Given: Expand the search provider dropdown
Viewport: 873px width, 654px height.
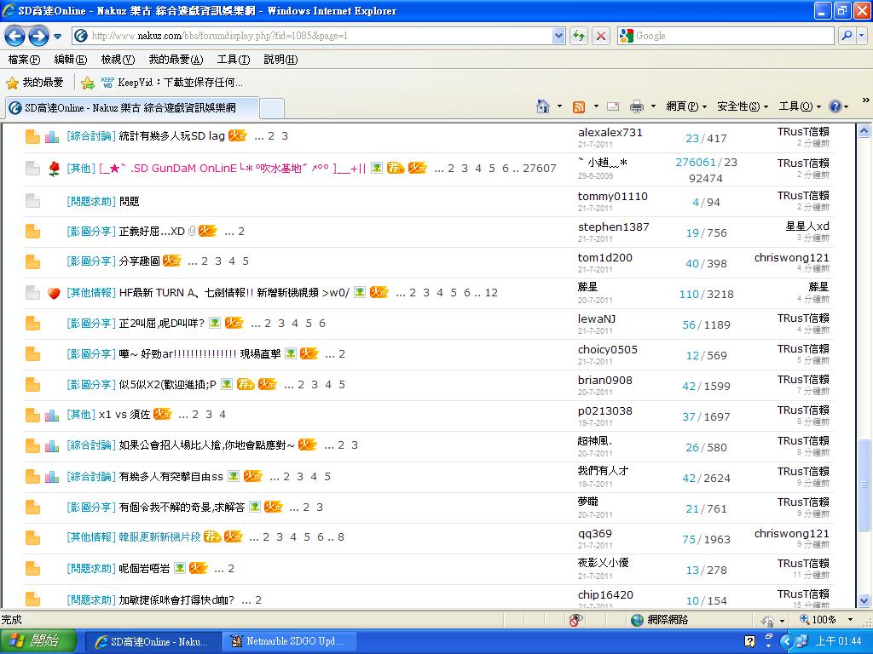Looking at the screenshot, I should 862,36.
